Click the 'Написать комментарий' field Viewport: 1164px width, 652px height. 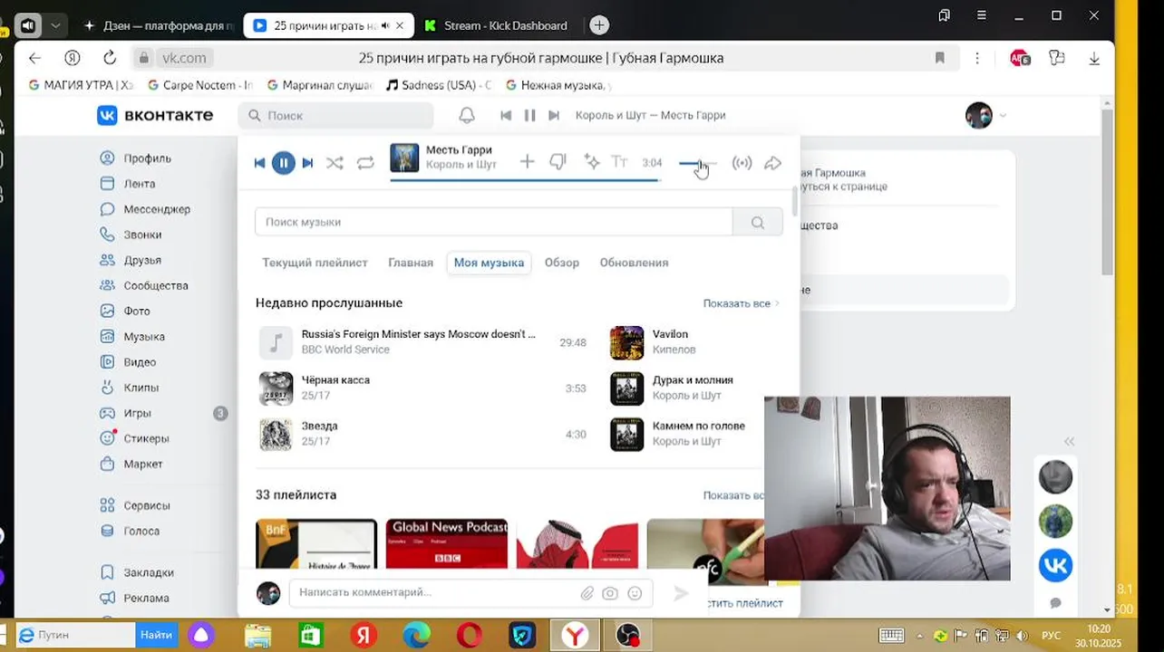click(435, 592)
